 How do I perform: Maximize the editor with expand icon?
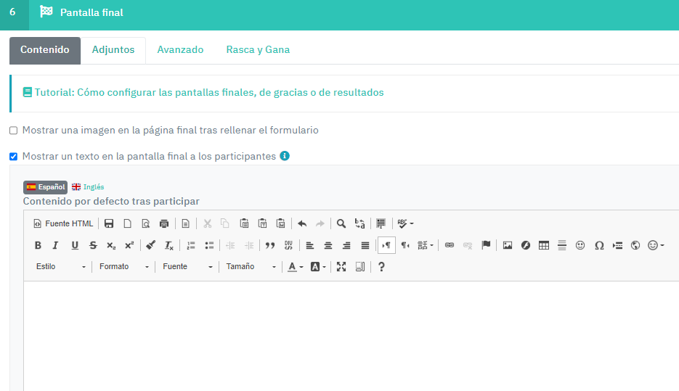point(341,267)
